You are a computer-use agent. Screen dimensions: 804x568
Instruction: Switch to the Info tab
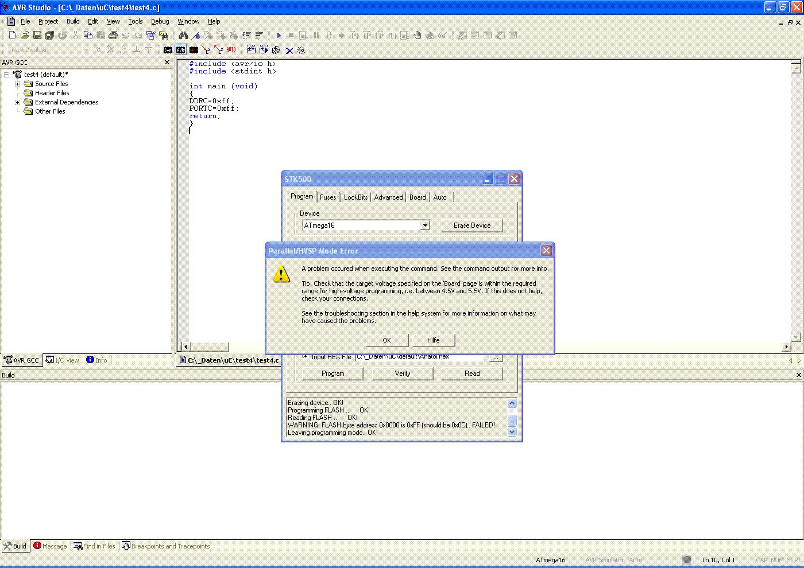(96, 360)
